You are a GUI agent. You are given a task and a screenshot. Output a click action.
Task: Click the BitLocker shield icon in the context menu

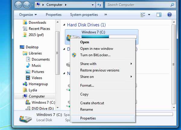pyautogui.click(x=74, y=55)
